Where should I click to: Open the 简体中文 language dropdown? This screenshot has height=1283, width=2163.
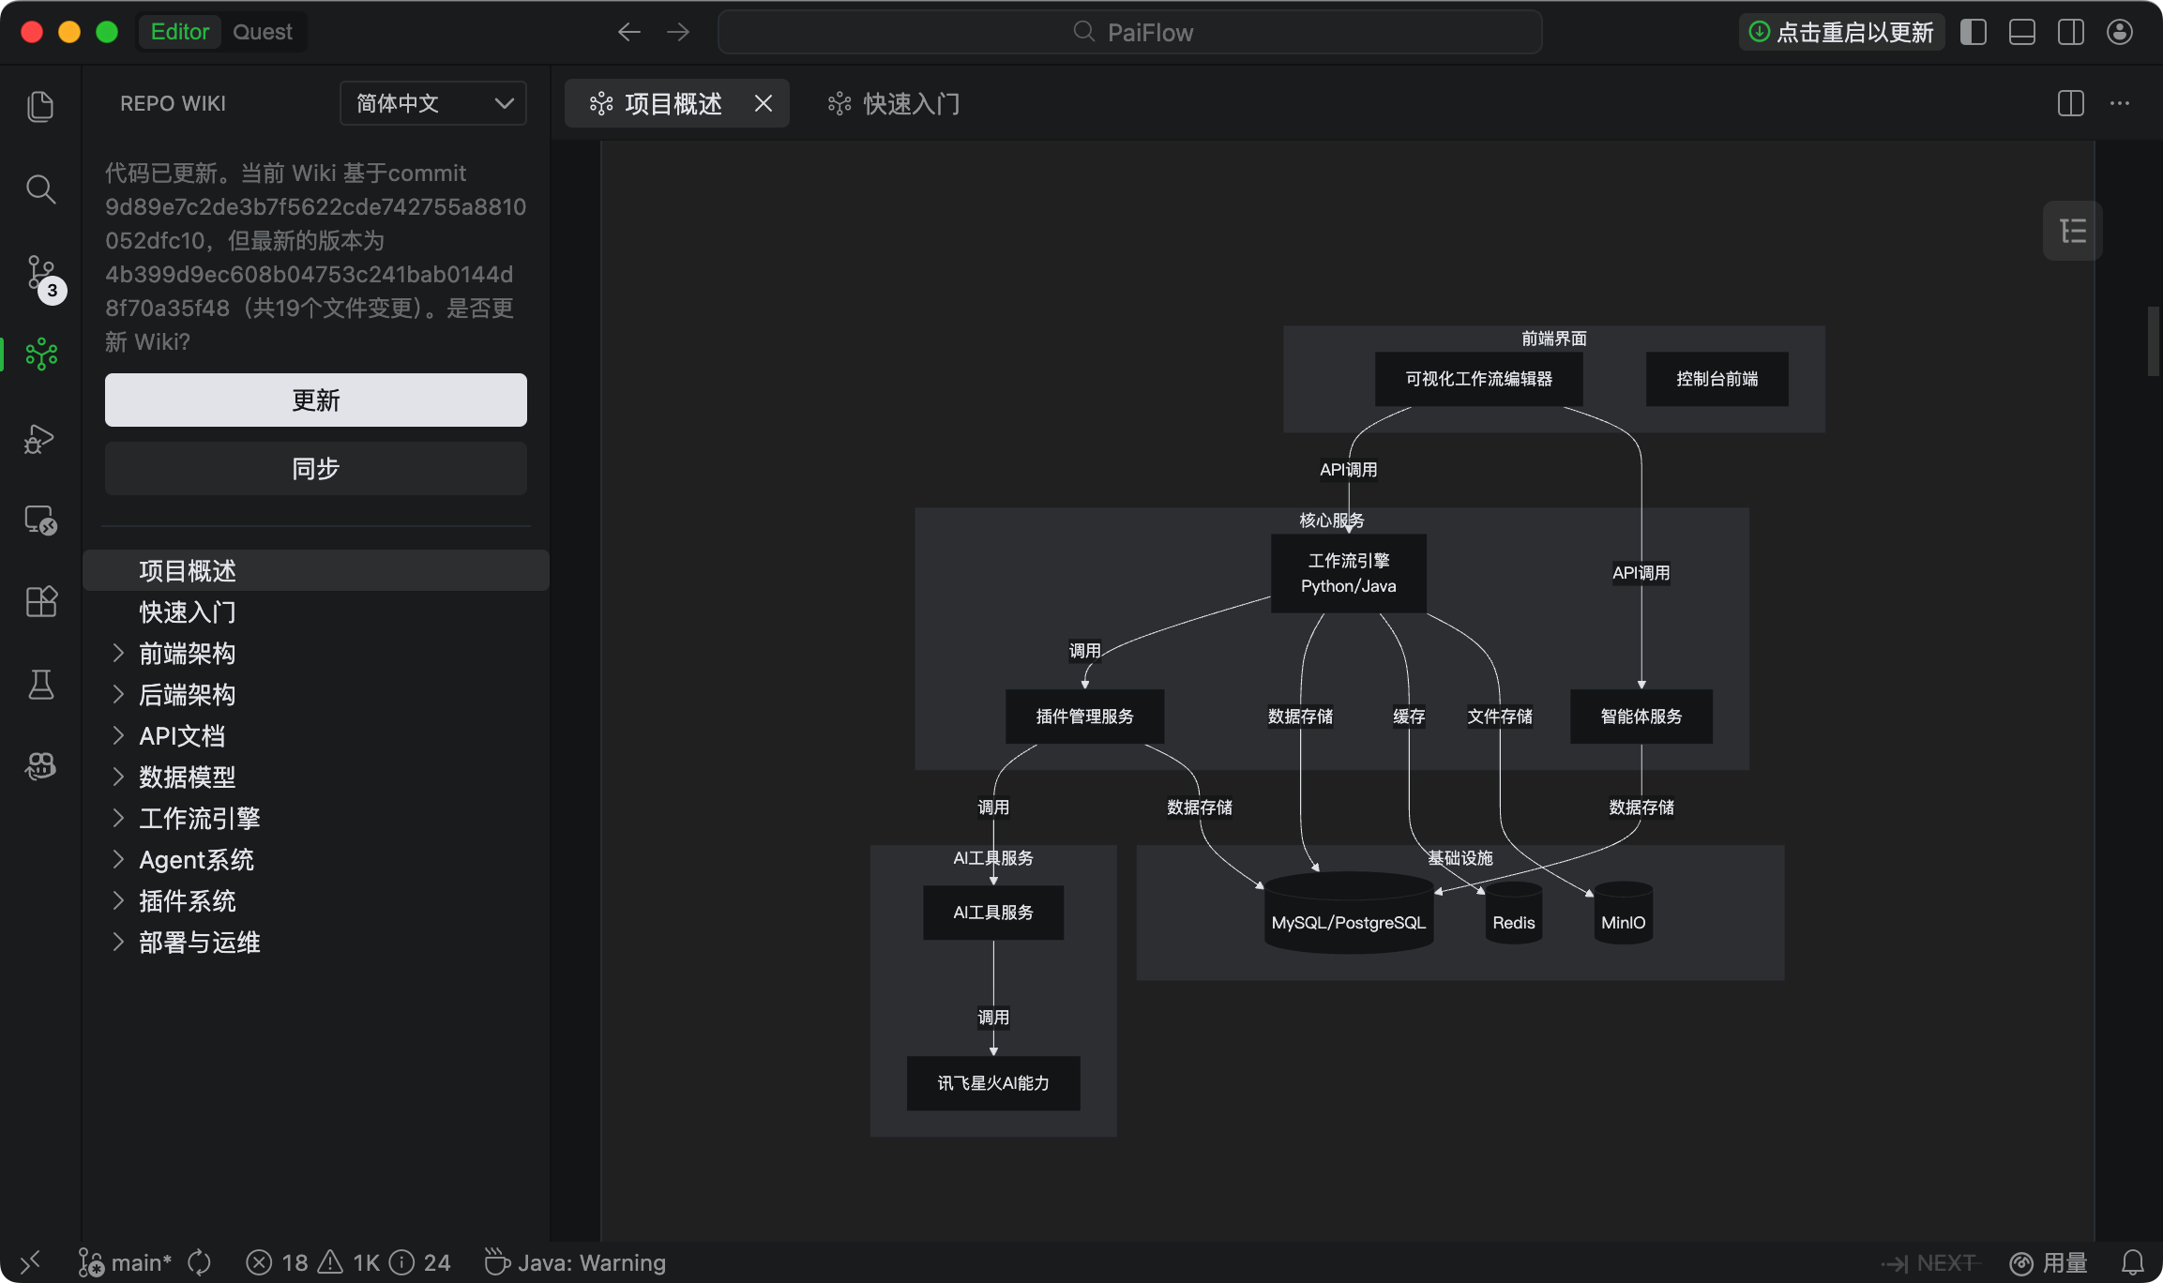pyautogui.click(x=432, y=103)
